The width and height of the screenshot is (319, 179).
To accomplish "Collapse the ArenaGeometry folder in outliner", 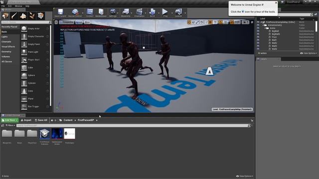I will coord(263,25).
